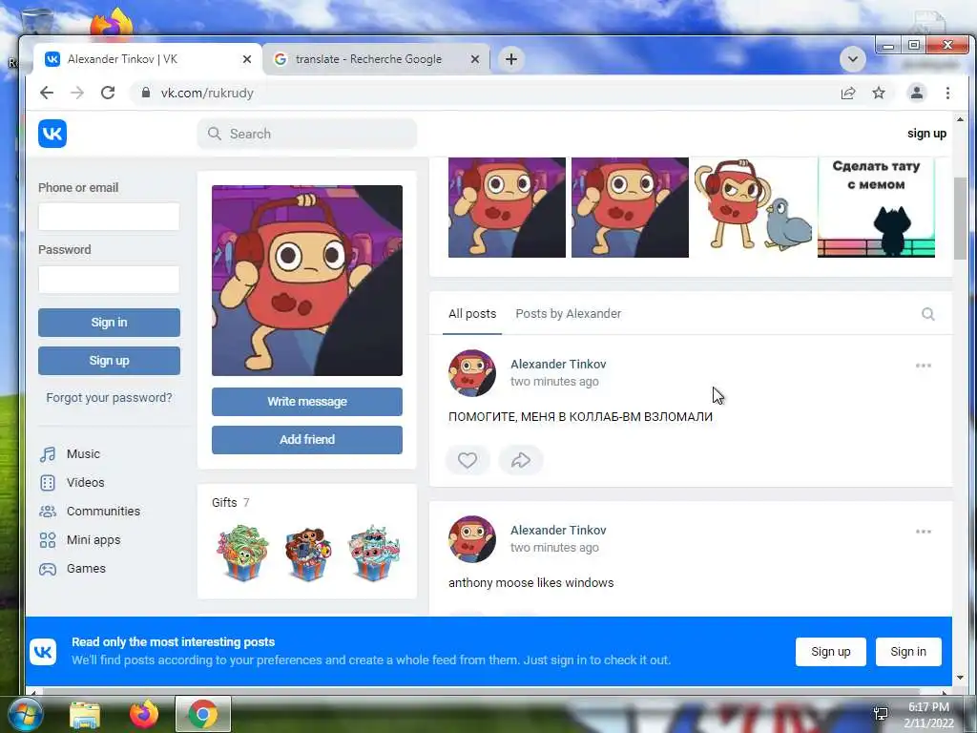
Task: Click the avatar on the anthony moose post
Action: pyautogui.click(x=472, y=539)
